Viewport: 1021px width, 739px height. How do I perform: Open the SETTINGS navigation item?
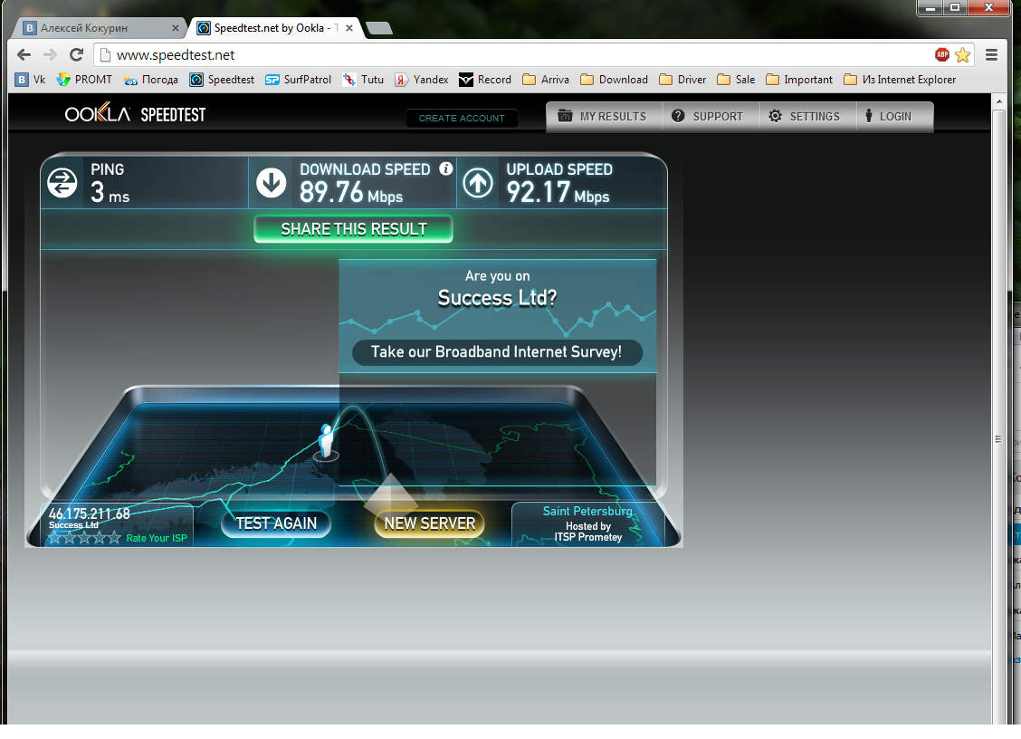[807, 117]
